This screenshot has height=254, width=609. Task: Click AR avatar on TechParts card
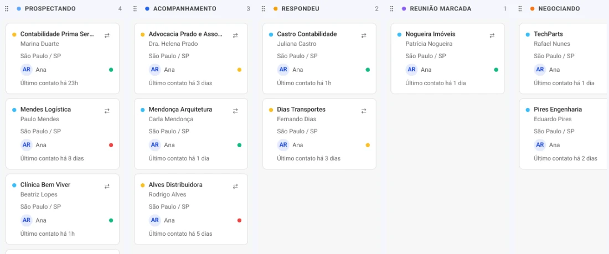540,70
